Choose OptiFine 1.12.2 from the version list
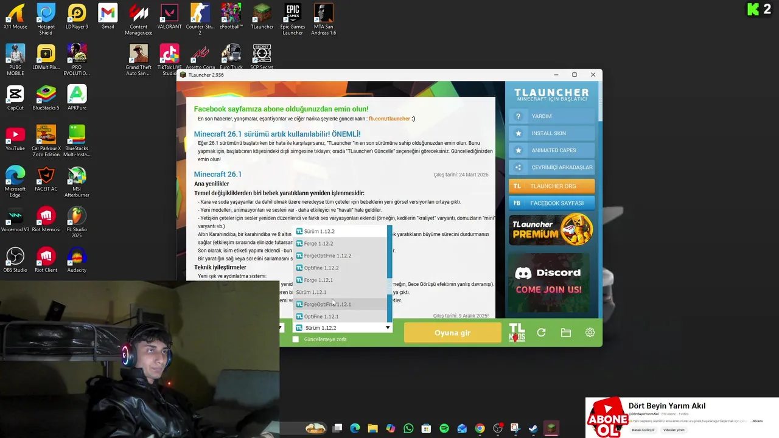Screen dimensions: 779x438 tap(340, 268)
